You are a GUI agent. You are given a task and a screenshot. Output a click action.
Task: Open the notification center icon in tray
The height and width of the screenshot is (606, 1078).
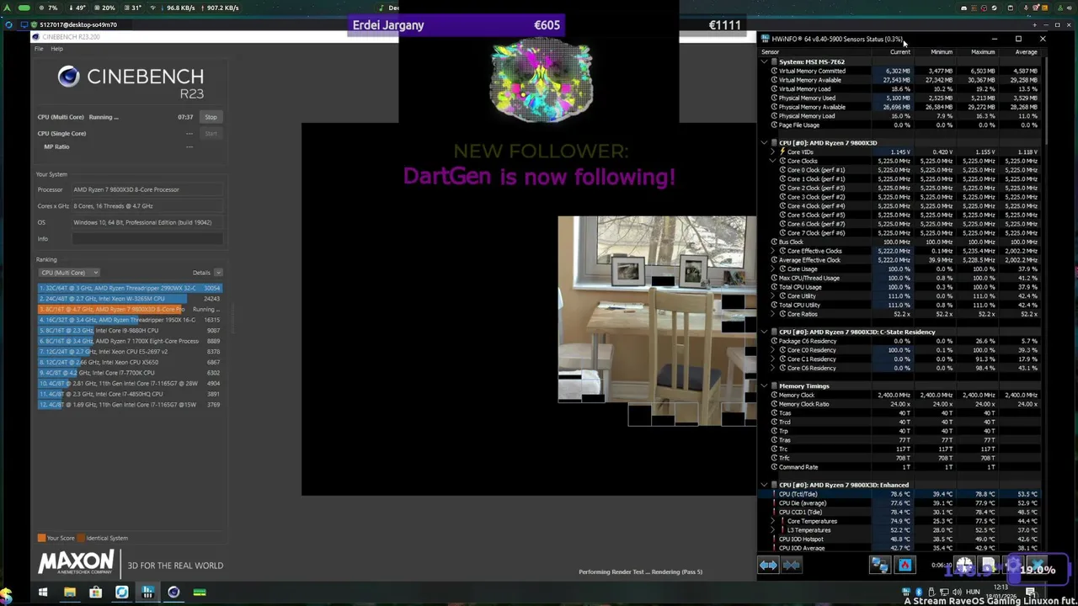pos(1031,593)
